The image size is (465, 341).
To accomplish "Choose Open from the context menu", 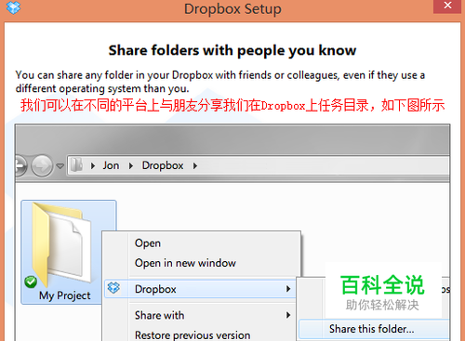I will 148,243.
